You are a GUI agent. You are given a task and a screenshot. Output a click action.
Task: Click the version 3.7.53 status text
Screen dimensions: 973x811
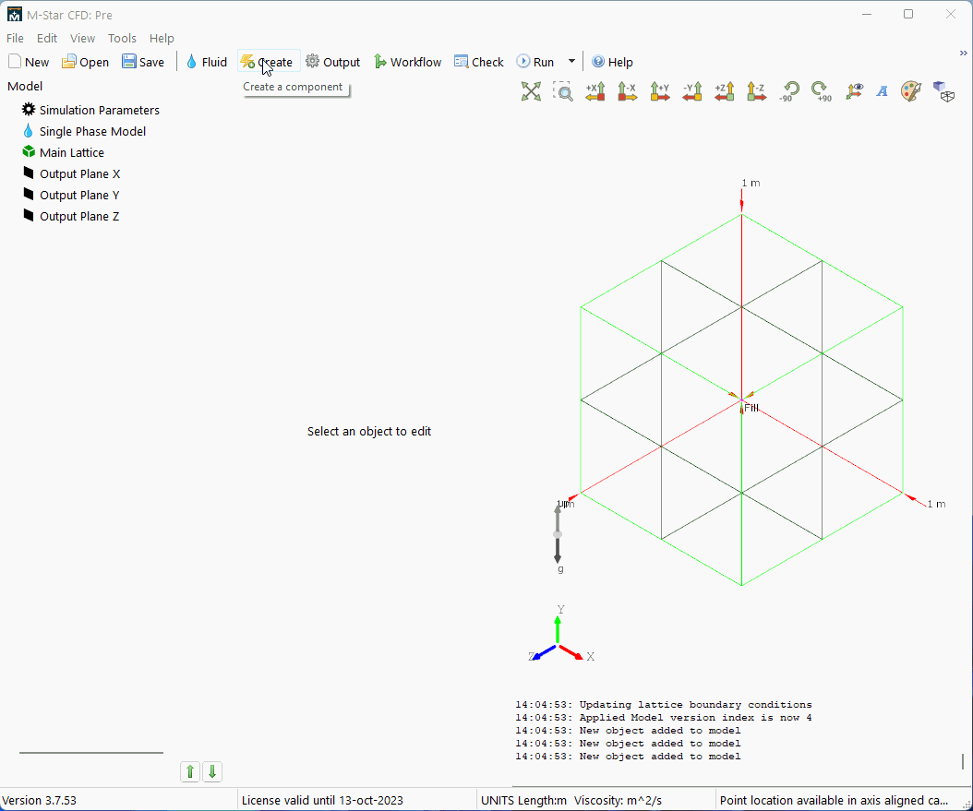tap(40, 801)
